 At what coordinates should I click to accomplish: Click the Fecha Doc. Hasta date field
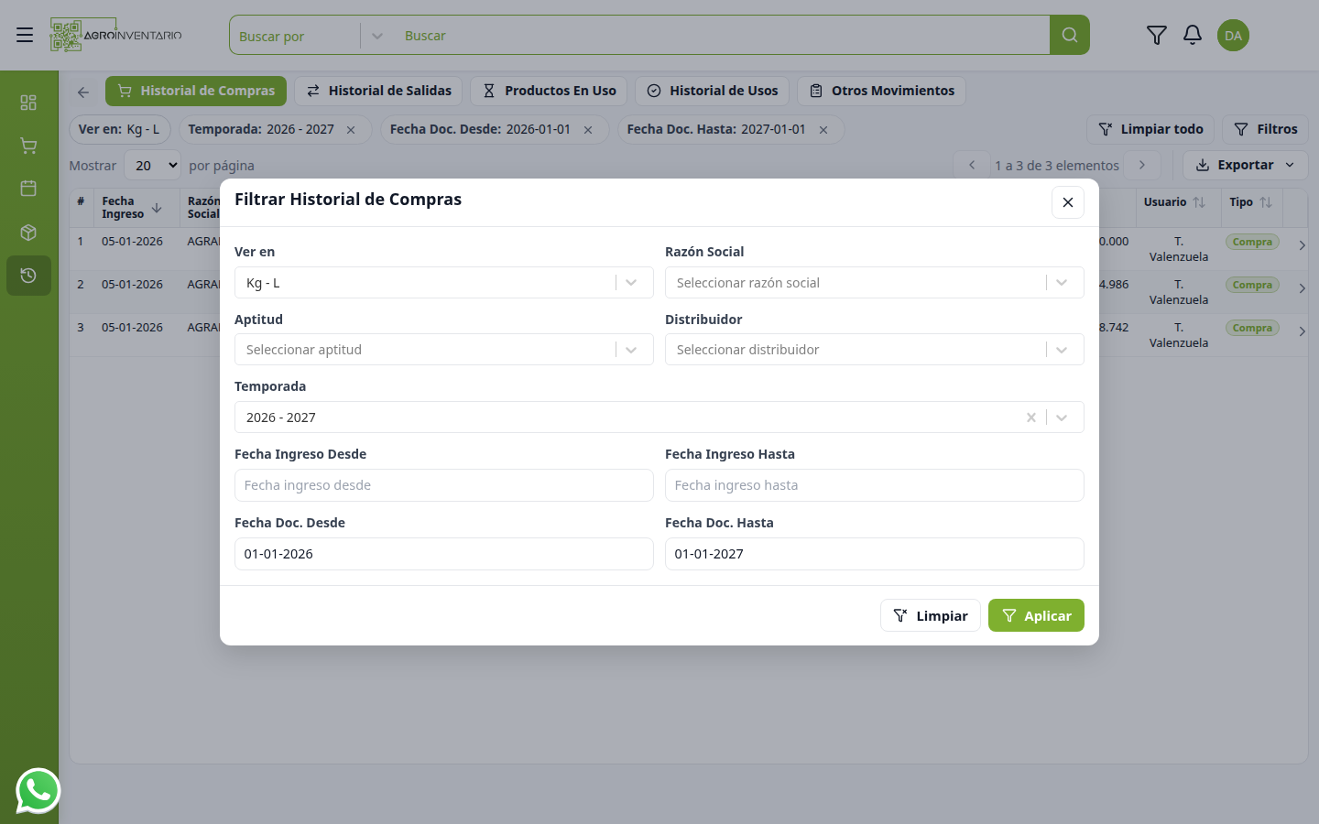pyautogui.click(x=875, y=554)
